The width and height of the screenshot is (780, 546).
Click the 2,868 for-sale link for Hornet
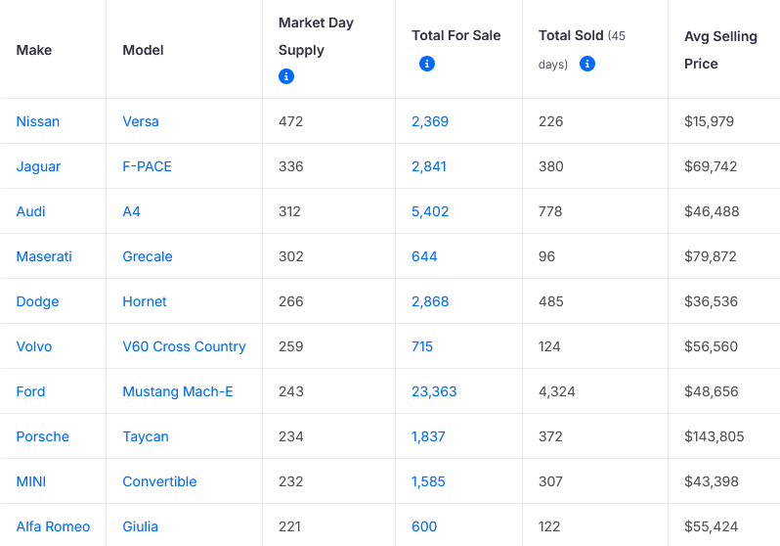[430, 301]
